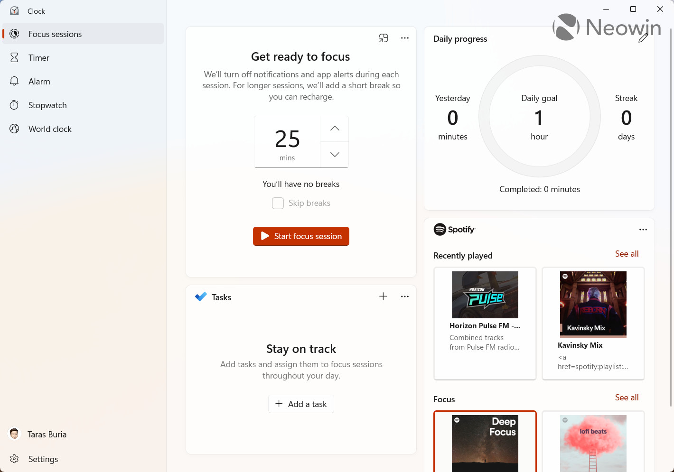Open focus session more options menu
Viewport: 674px width, 472px height.
[405, 38]
